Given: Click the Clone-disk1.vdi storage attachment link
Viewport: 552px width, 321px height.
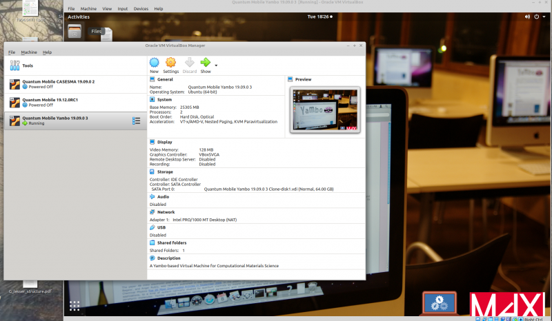Looking at the screenshot, I should [x=268, y=189].
